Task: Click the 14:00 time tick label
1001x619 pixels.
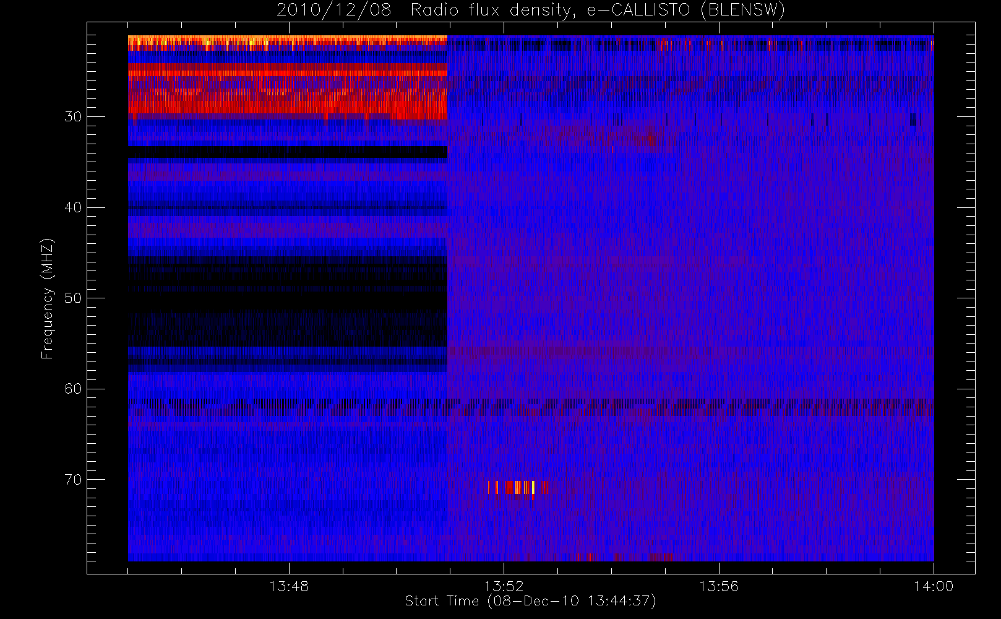Action: click(x=934, y=586)
